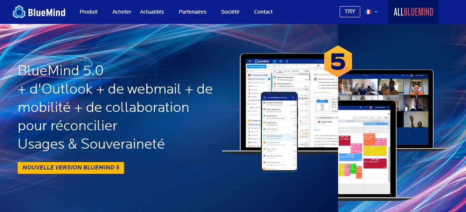
Task: Click the BlueMind hexagon logo in the navbar
Action: [x=19, y=12]
